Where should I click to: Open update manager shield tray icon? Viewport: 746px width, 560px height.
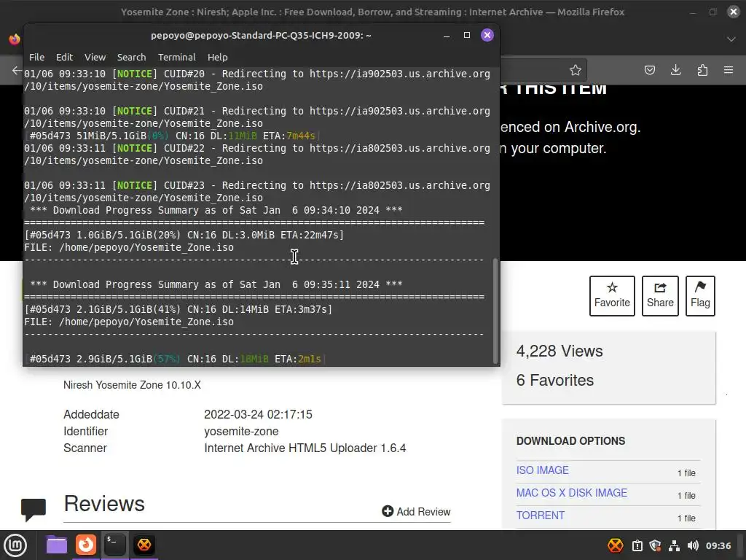coord(656,545)
